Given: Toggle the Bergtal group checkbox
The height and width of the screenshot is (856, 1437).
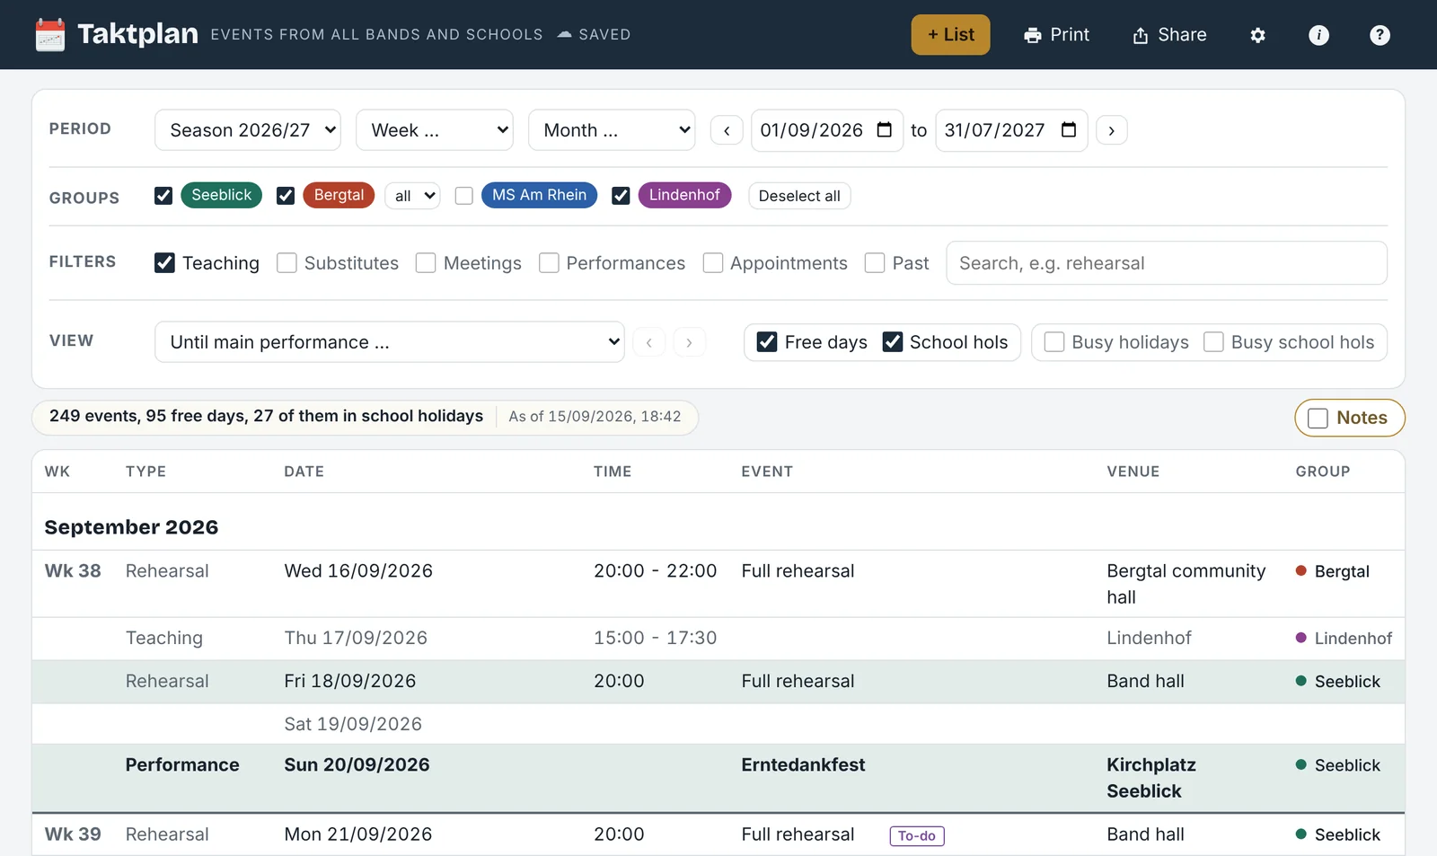Looking at the screenshot, I should click(286, 196).
